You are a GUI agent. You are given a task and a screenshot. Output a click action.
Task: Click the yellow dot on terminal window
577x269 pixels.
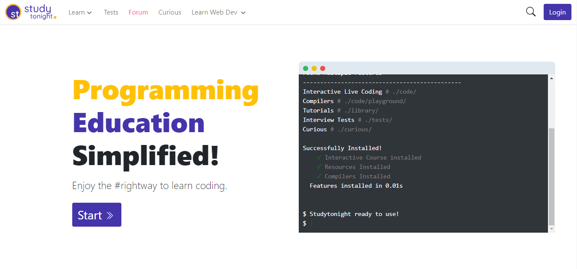click(x=314, y=68)
